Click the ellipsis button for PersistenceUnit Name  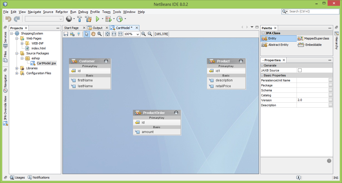330,80
